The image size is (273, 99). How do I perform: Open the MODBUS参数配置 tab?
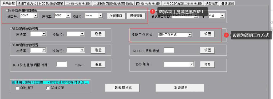51,4
